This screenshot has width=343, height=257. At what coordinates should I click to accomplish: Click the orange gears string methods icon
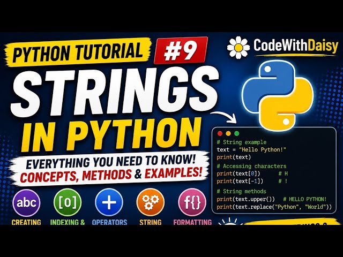click(151, 202)
